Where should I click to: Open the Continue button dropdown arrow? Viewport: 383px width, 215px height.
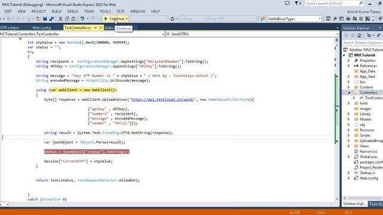click(x=127, y=19)
